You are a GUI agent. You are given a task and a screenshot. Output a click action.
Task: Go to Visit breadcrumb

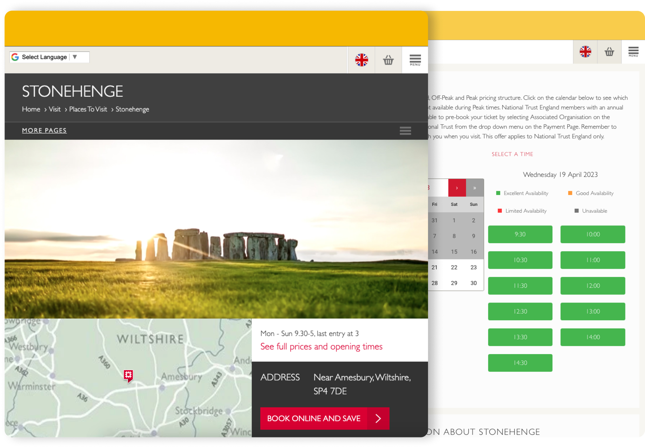(x=54, y=109)
